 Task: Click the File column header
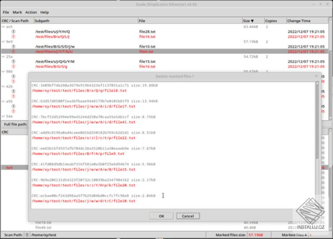[x=190, y=21]
